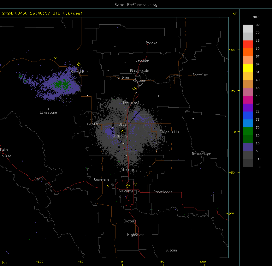This screenshot has width=272, height=266.
Task: Click the Vulcan label
Action: pos(171,250)
